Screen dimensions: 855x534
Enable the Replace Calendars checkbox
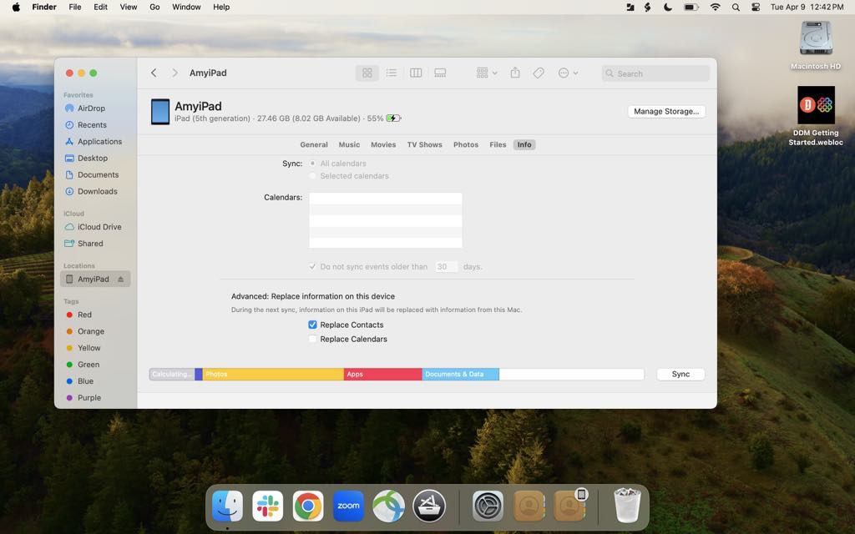[313, 340]
